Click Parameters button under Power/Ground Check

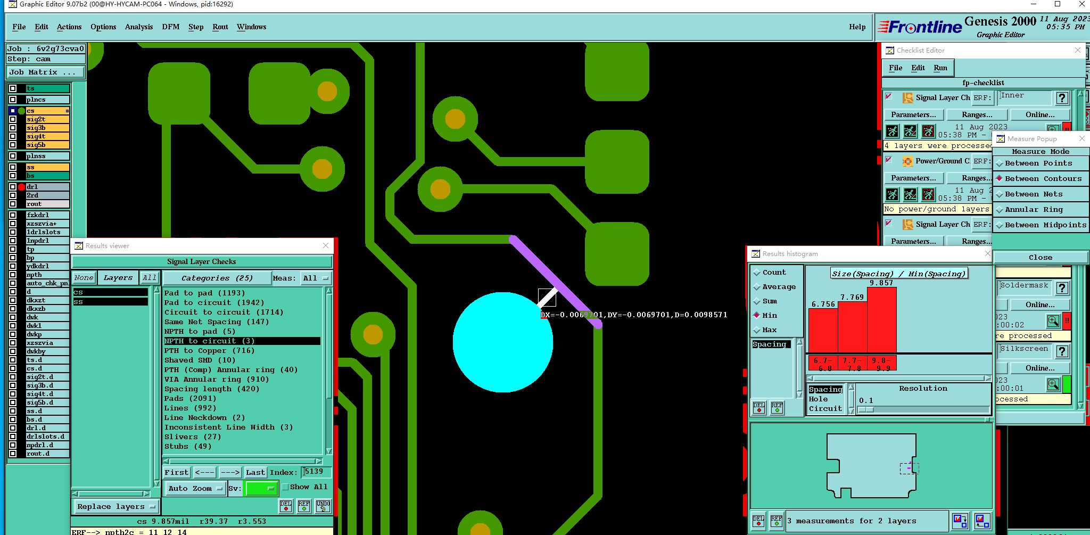(x=914, y=178)
